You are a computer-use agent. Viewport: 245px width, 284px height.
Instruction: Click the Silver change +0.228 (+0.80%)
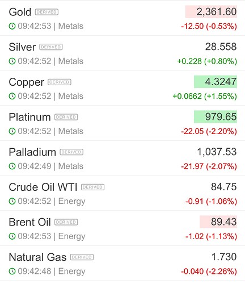(207, 61)
